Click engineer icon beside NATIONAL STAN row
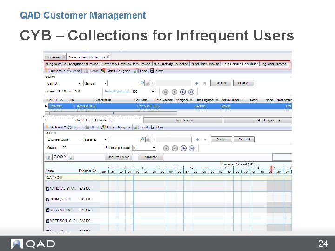 coord(47,188)
